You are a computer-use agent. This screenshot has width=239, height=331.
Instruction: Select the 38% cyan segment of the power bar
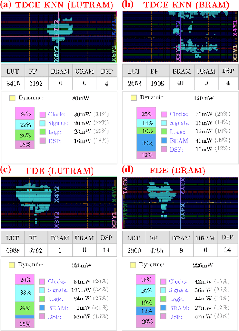click(x=25, y=293)
